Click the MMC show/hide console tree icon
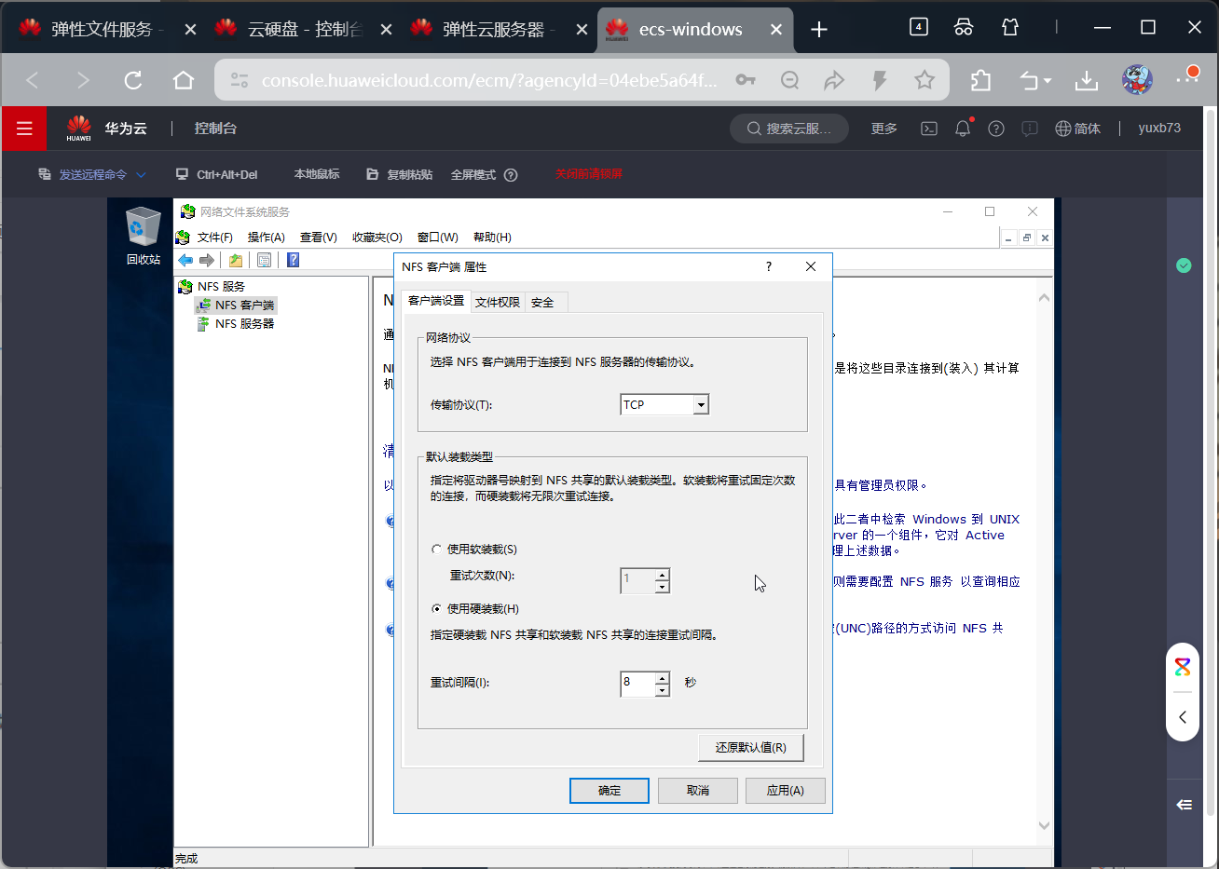Viewport: 1219px width, 869px height. click(264, 260)
